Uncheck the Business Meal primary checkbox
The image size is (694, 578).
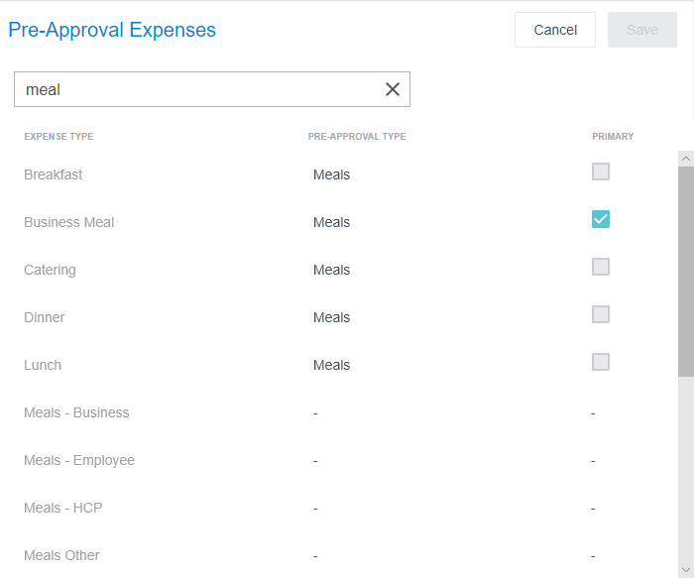pyautogui.click(x=600, y=219)
